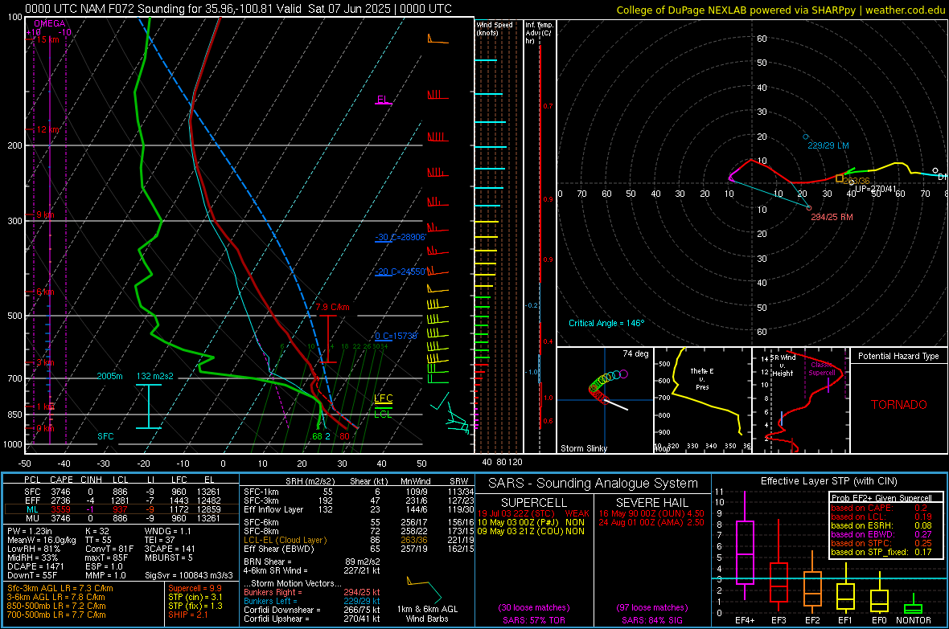The image size is (949, 629).
Task: Click the 132 m2s2 helicity label
Action: coord(154,376)
